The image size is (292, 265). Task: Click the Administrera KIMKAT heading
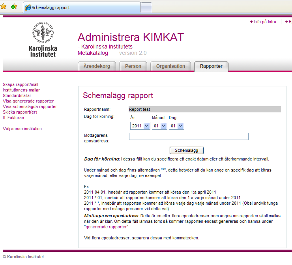point(131,37)
